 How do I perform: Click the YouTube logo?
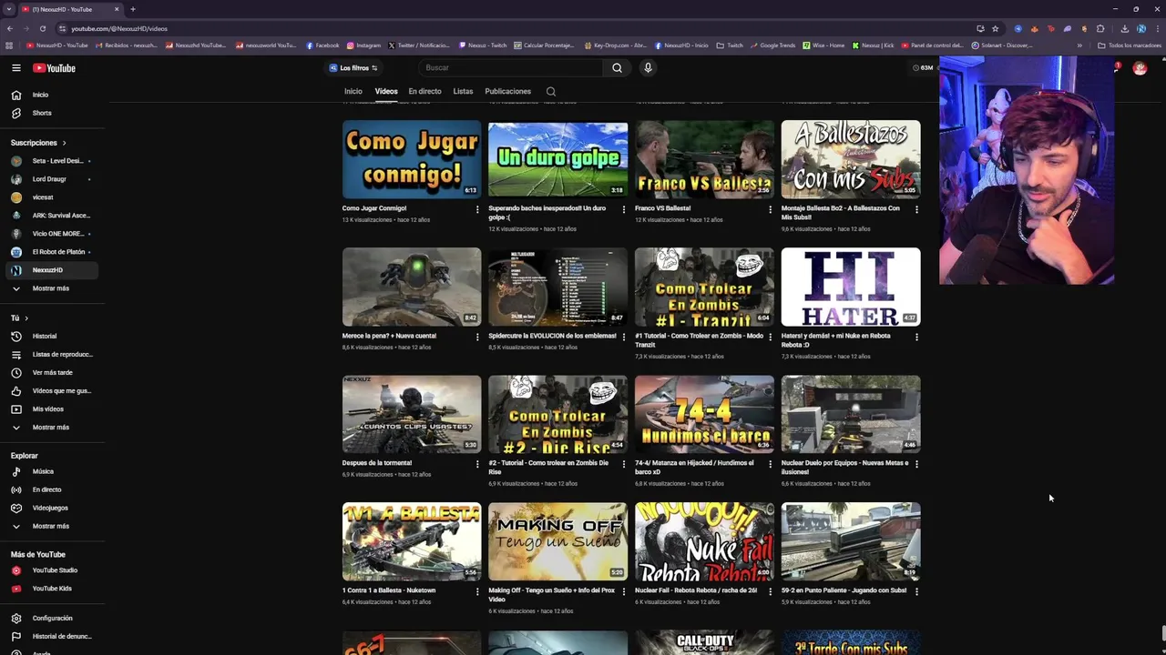point(54,68)
